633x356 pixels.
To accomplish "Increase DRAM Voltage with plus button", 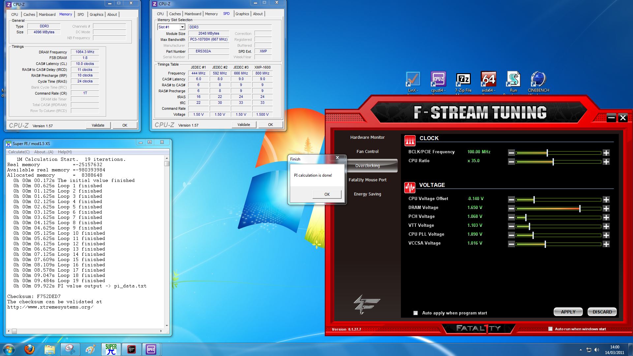I will (606, 208).
